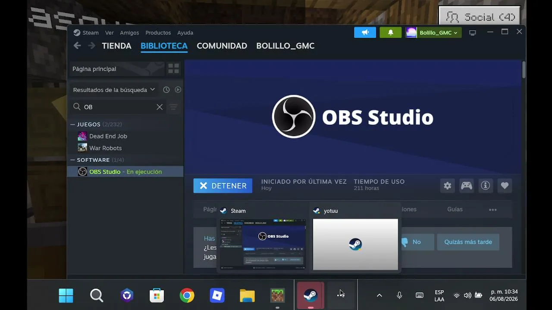The image size is (552, 310).
Task: Open the green notifications bell
Action: point(391,32)
